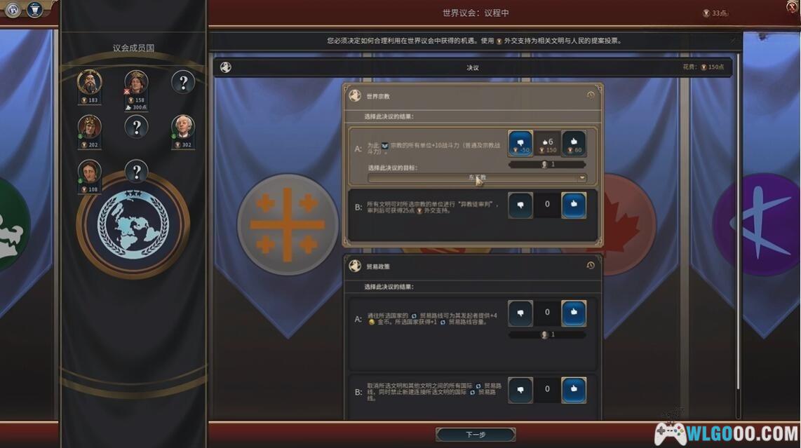The height and width of the screenshot is (448, 801).
Task: Select the leader portrait with 302 favor
Action: pos(182,128)
